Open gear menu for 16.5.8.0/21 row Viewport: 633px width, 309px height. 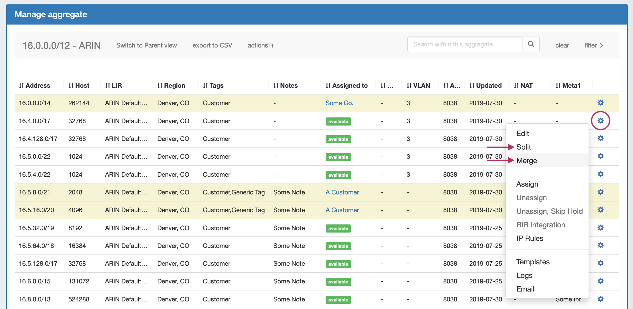(x=600, y=192)
